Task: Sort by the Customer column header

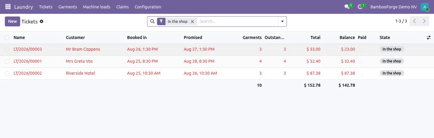Action: 75,37
